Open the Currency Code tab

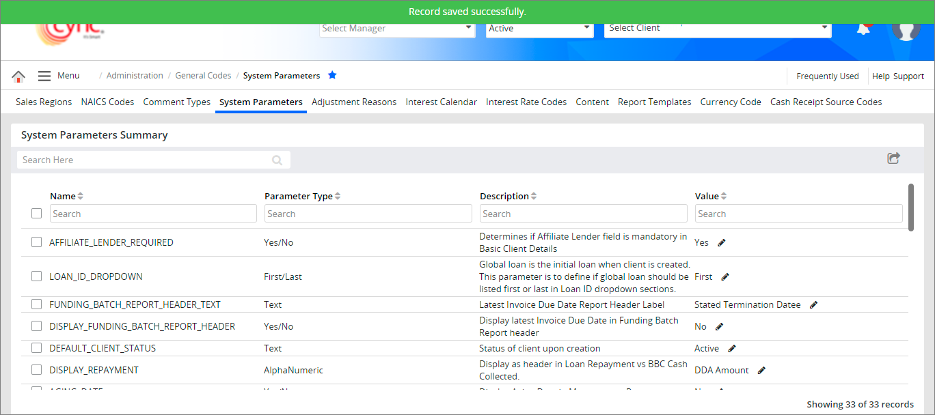click(x=730, y=102)
